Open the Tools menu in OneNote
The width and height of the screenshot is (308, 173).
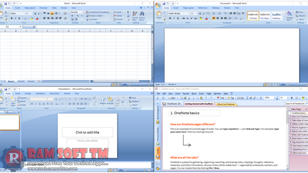[x=201, y=94]
